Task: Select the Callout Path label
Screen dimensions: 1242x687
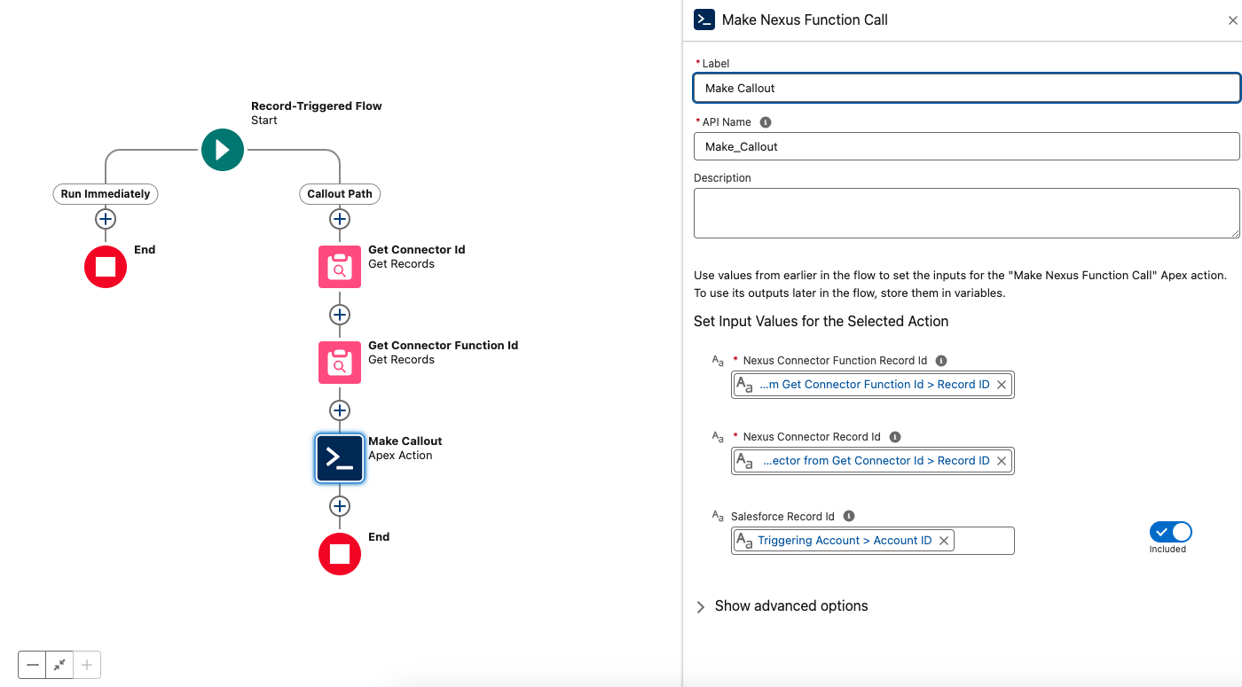Action: click(340, 193)
